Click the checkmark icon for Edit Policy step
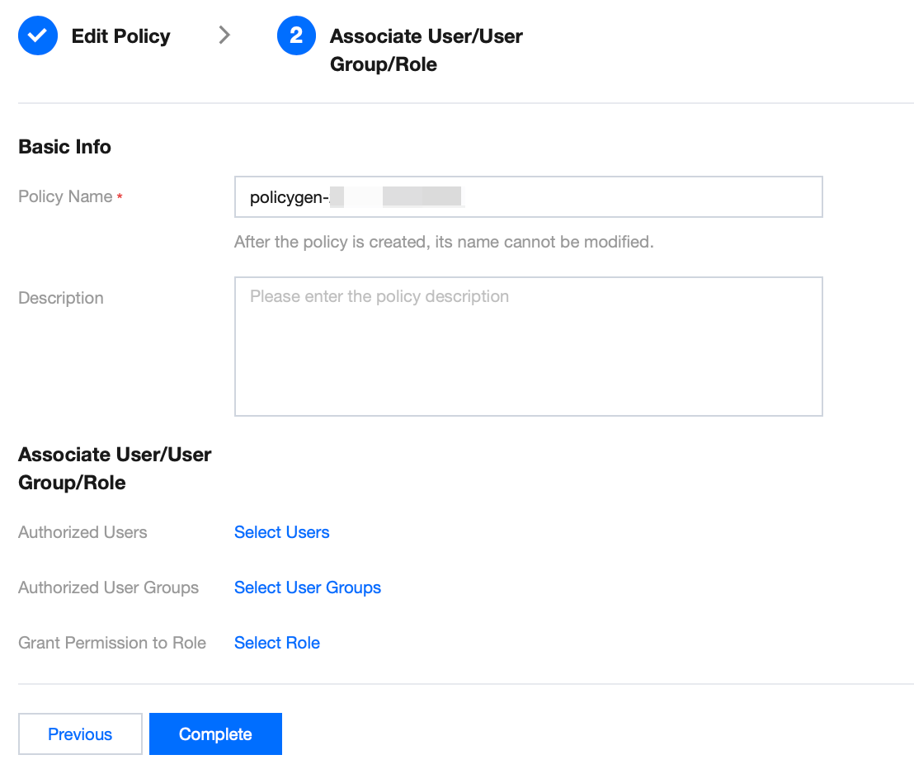The width and height of the screenshot is (914, 769). (38, 36)
